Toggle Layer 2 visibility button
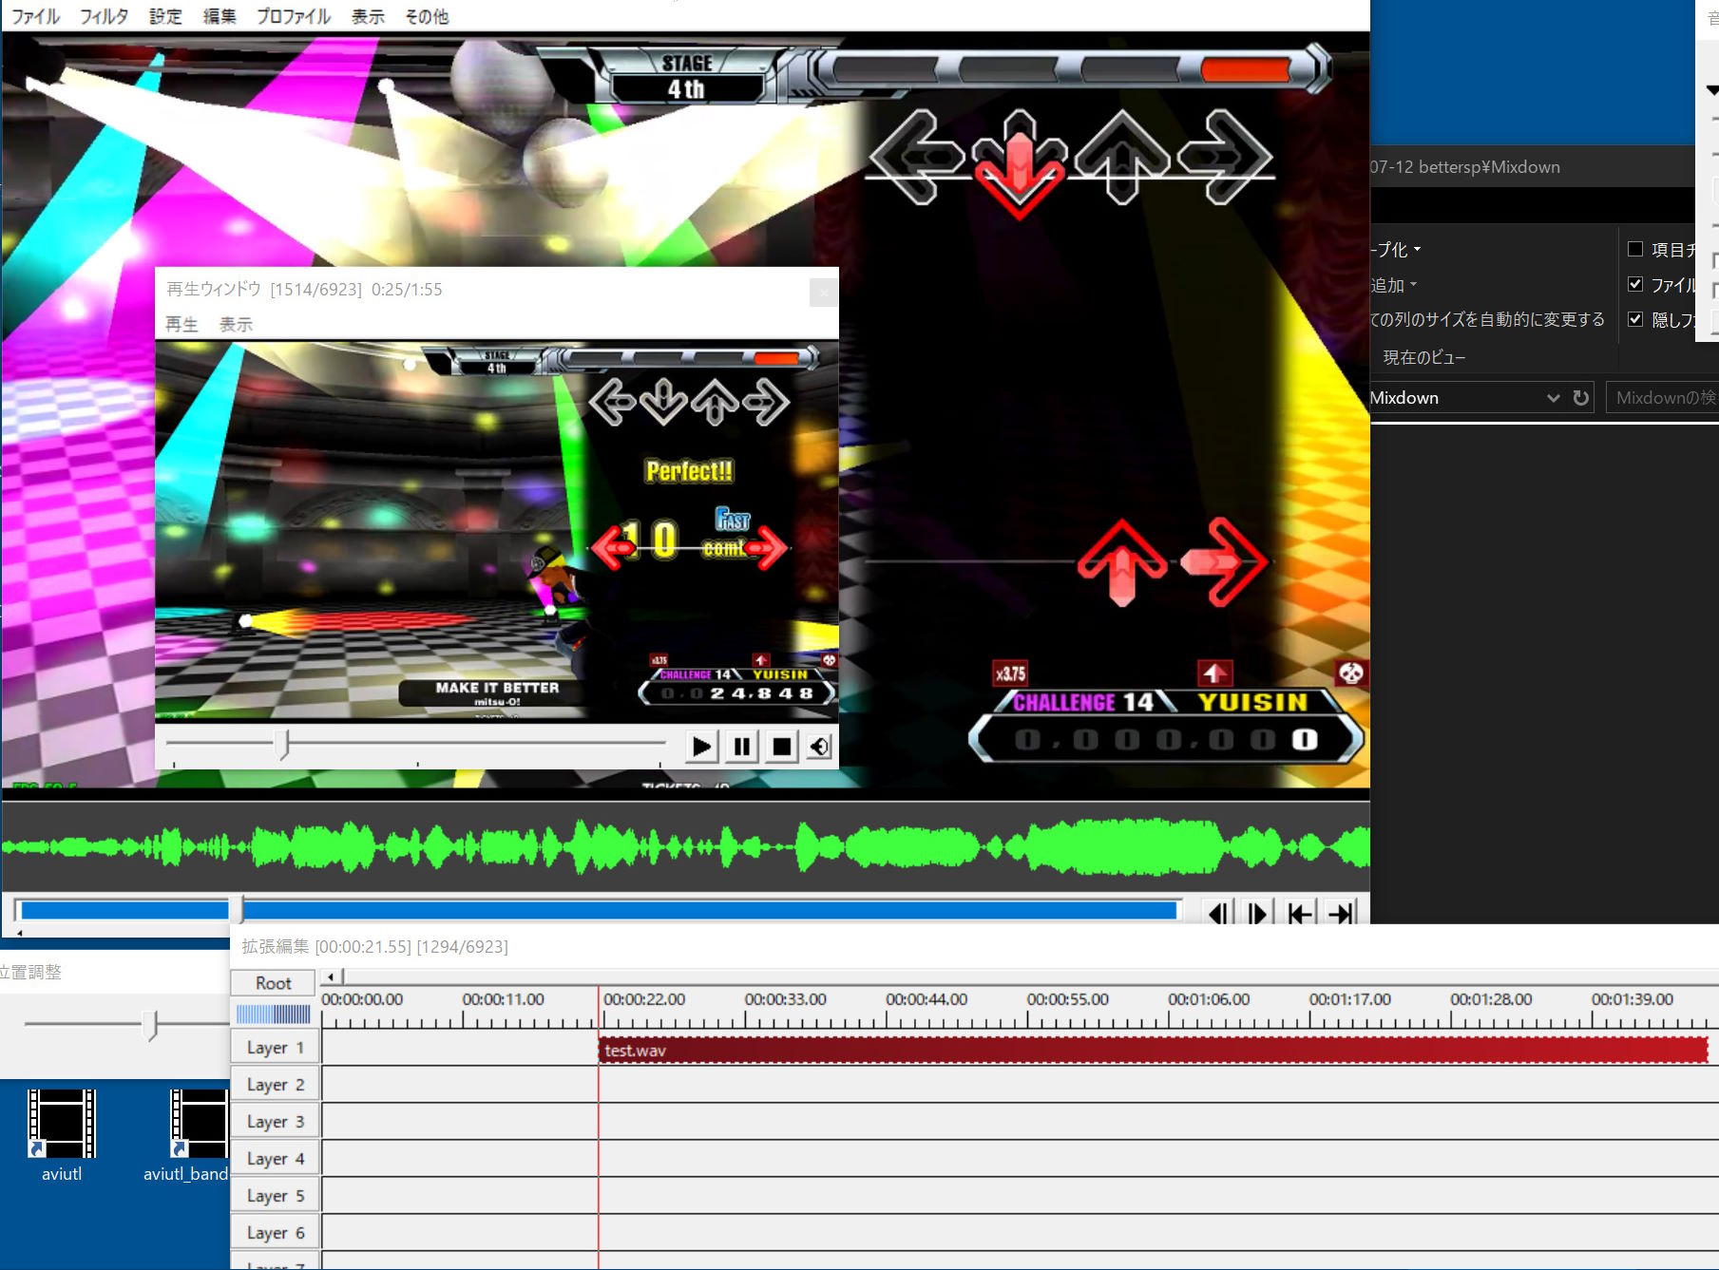The height and width of the screenshot is (1270, 1719). 276,1084
